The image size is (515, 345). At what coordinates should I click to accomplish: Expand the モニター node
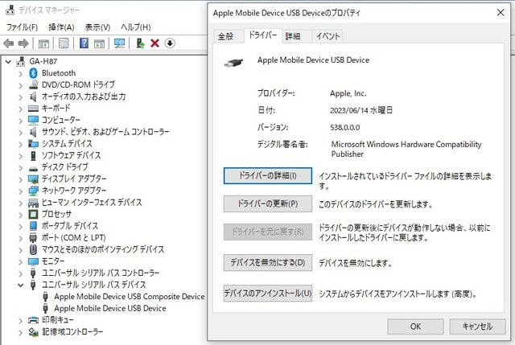tap(21, 261)
